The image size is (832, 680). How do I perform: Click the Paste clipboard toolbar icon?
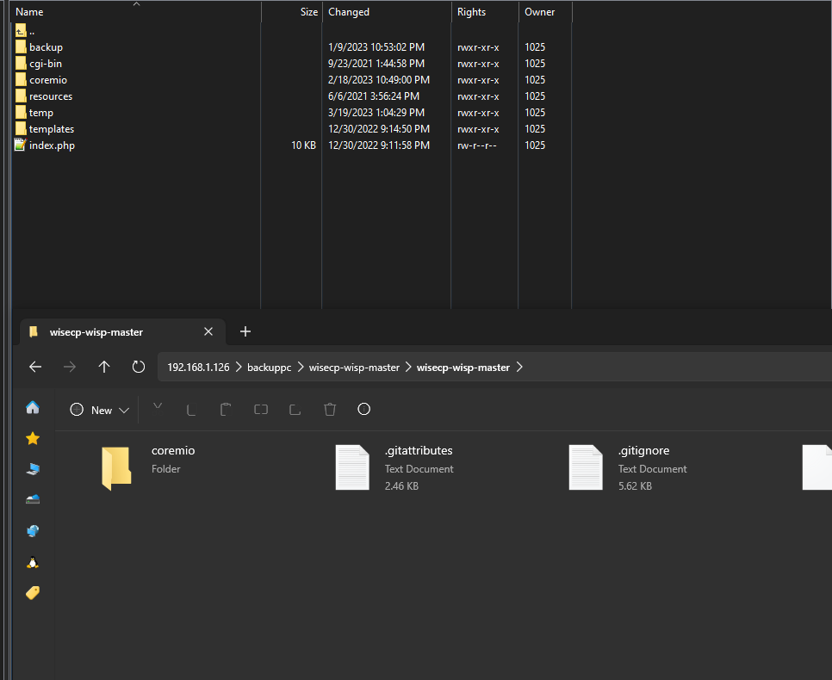(226, 409)
